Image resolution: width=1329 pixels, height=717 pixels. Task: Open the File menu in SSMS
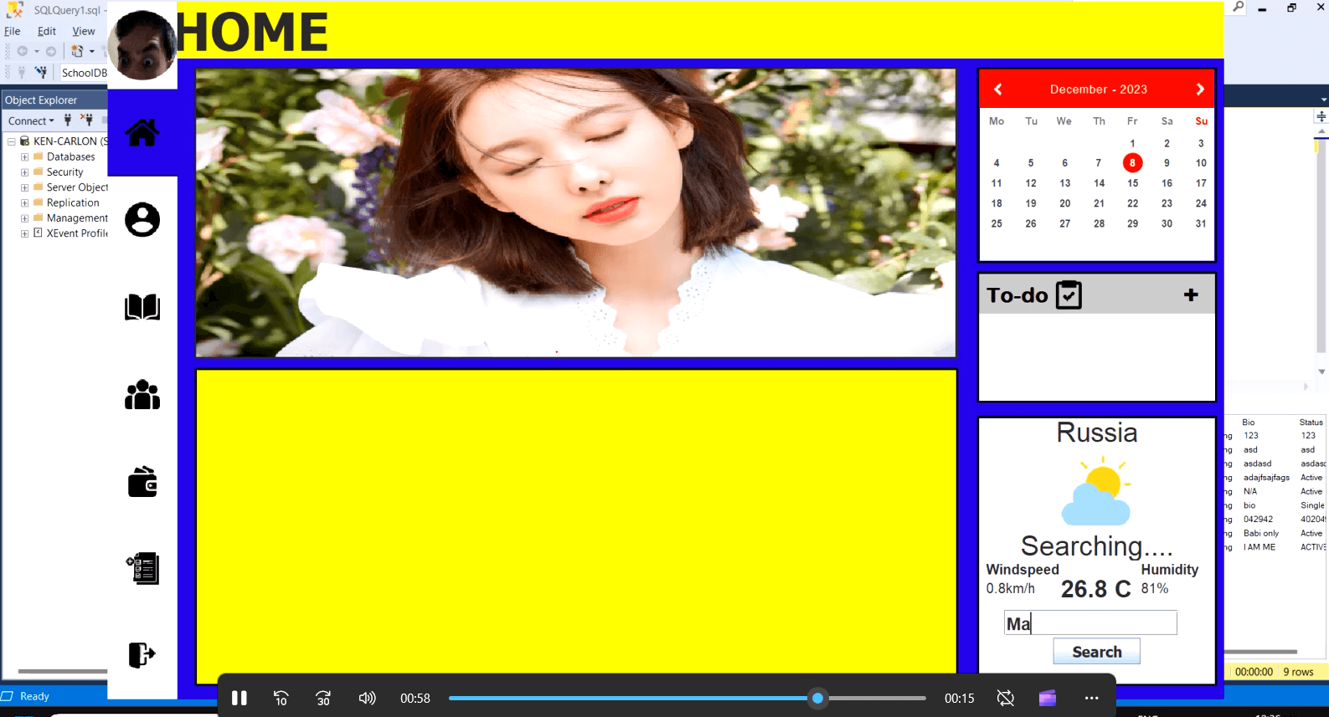click(13, 31)
